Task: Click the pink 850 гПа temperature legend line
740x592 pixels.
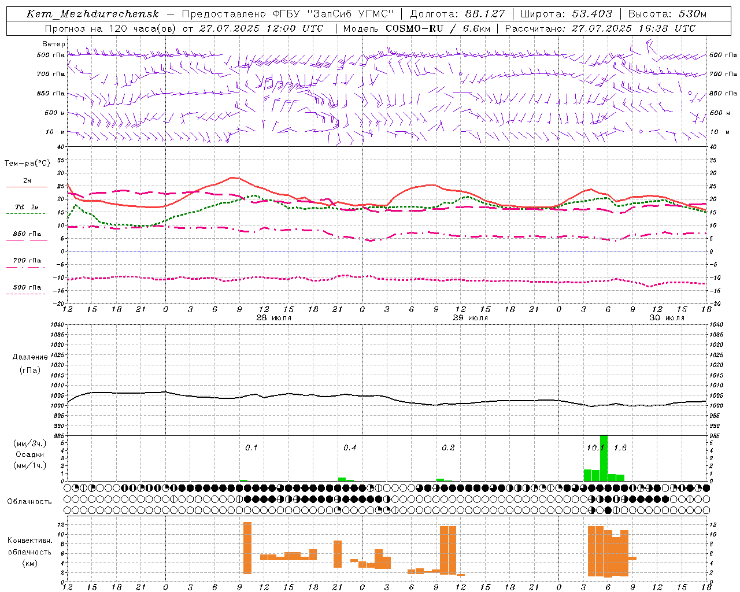Action: 27,240
